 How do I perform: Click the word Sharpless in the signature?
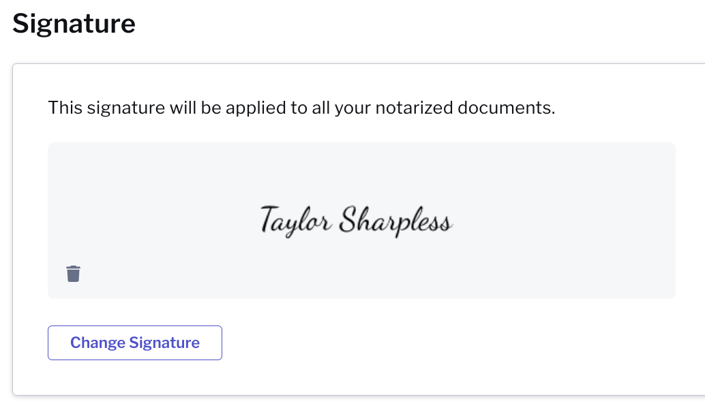[395, 221]
